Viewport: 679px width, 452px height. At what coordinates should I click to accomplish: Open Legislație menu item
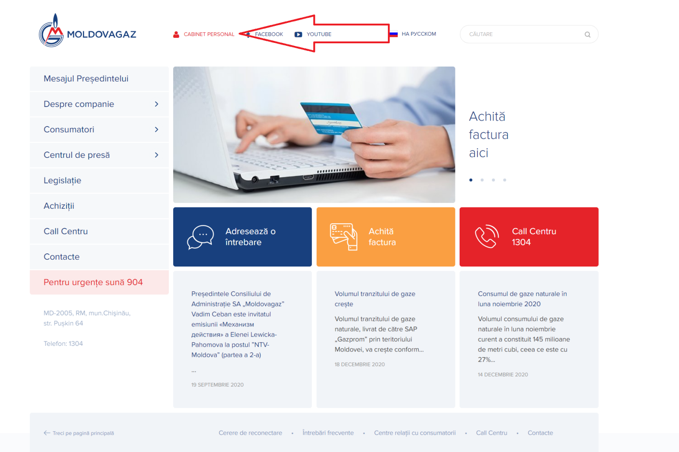99,180
